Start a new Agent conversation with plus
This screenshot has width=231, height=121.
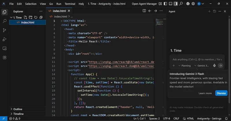209,11
